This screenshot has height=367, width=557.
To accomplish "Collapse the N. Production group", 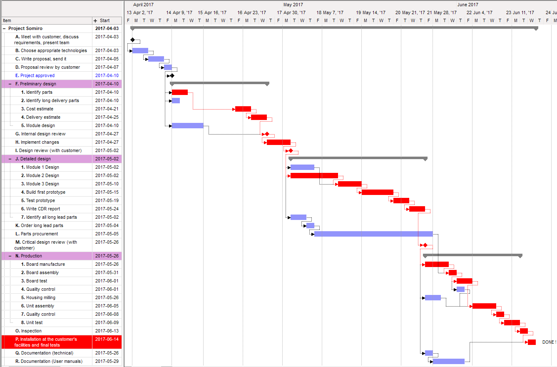I will tap(10, 256).
